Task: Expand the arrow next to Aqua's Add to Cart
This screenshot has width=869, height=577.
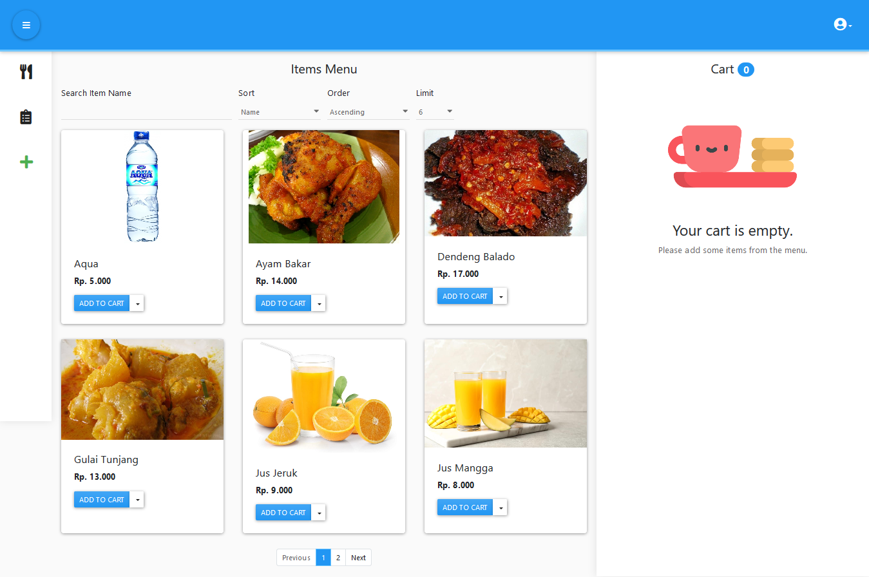Action: pyautogui.click(x=137, y=303)
